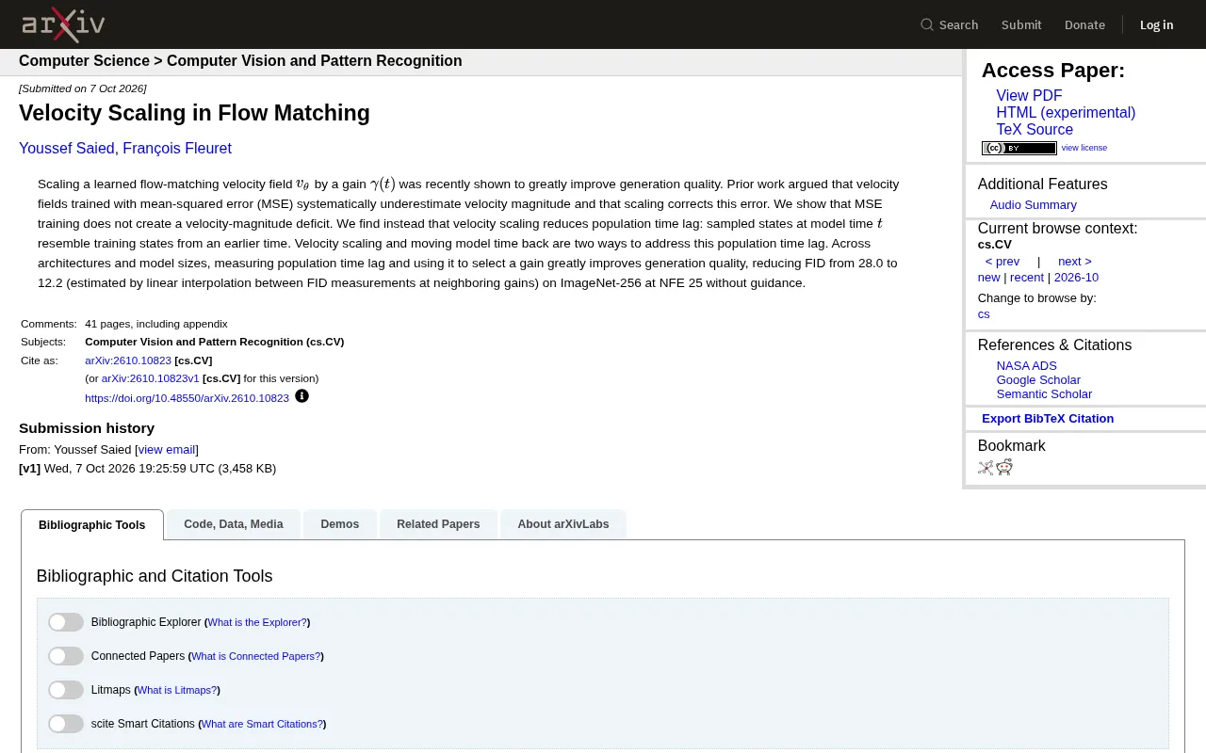Image resolution: width=1206 pixels, height=753 pixels.
Task: Open Related Papers tab
Action: [438, 524]
